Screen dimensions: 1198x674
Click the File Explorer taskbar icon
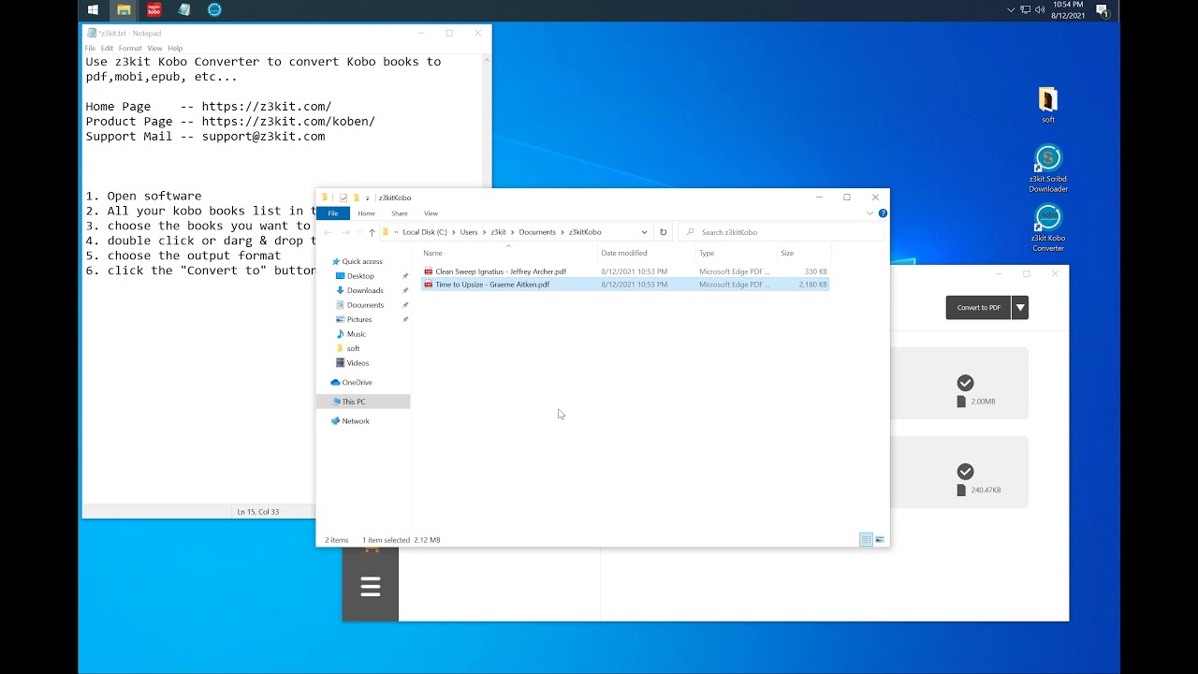[x=124, y=9]
